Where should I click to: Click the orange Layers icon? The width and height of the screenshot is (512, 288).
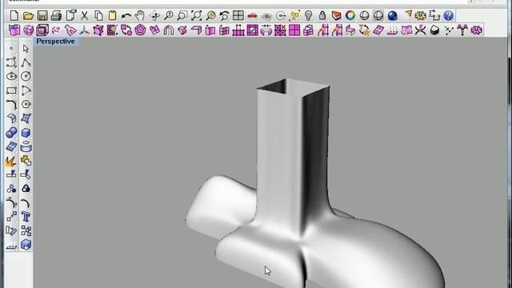pos(336,15)
